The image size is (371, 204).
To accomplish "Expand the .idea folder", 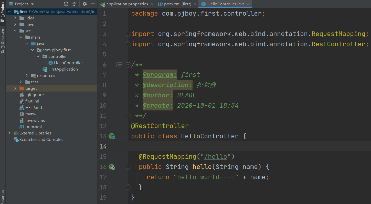I will pos(15,18).
